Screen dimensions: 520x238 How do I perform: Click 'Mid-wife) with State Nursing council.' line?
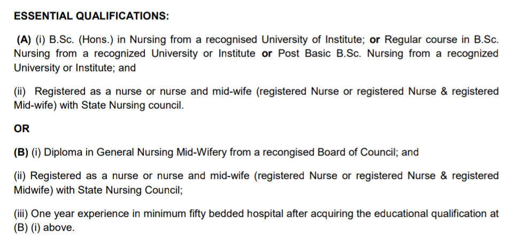(x=98, y=105)
